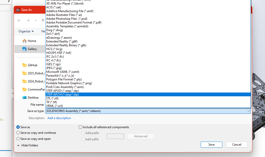The height and width of the screenshot is (157, 265).
Task: Click the Advanced button
Action: coord(141,136)
